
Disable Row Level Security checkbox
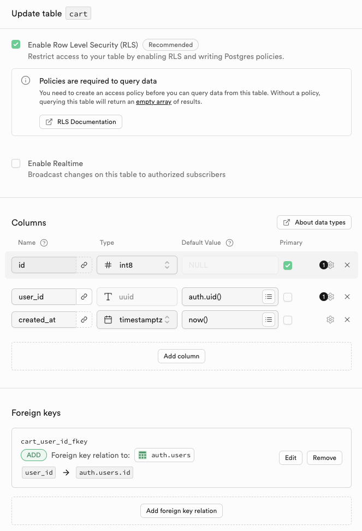16,45
